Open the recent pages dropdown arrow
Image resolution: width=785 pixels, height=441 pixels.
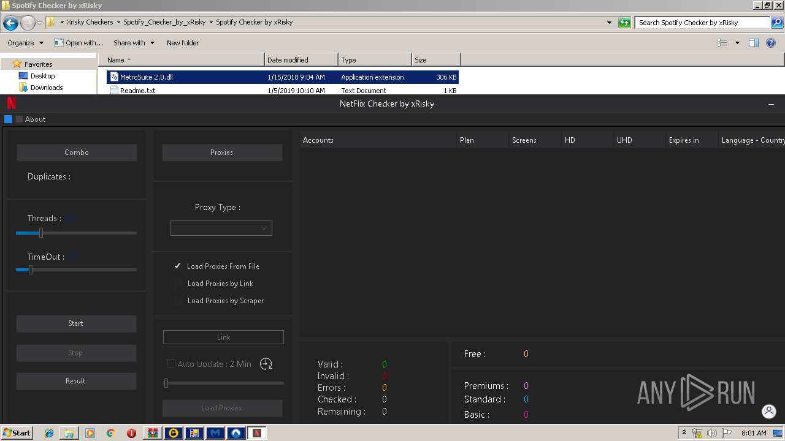[40, 23]
